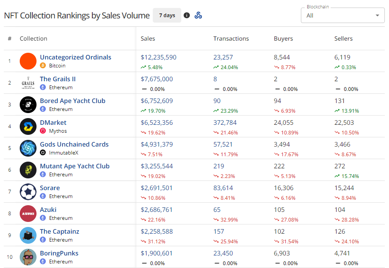This screenshot has height=268, width=389.
Task: Click the Sorare soccer ball logo
Action: click(28, 192)
